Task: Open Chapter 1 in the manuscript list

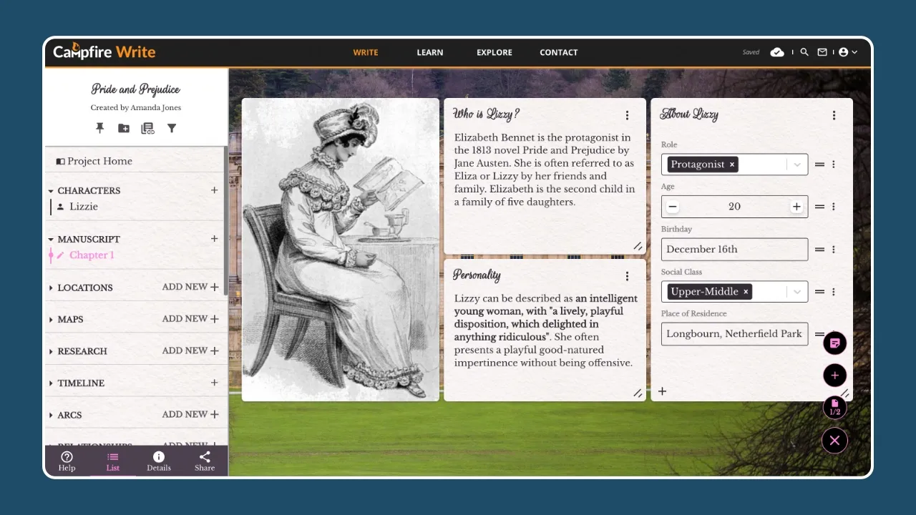Action: (x=92, y=255)
